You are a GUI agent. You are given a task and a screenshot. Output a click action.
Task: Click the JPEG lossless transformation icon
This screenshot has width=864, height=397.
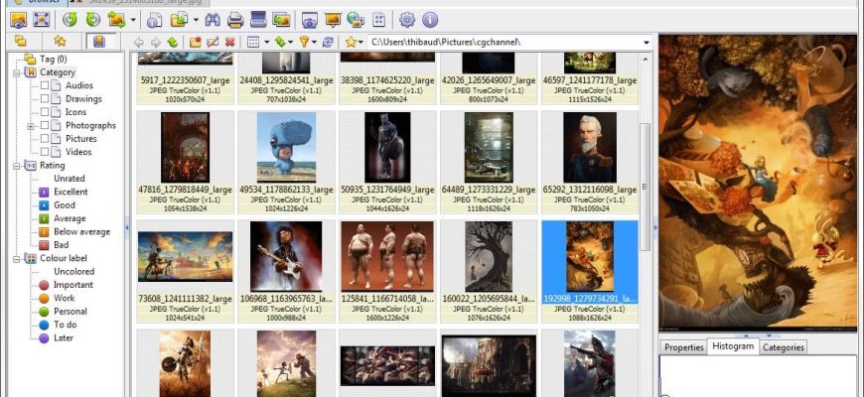(117, 21)
